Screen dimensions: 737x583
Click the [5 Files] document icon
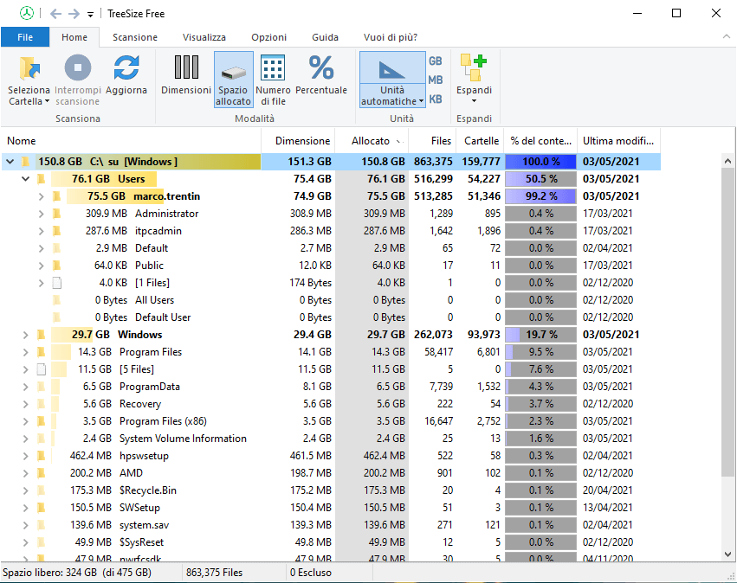pyautogui.click(x=42, y=369)
